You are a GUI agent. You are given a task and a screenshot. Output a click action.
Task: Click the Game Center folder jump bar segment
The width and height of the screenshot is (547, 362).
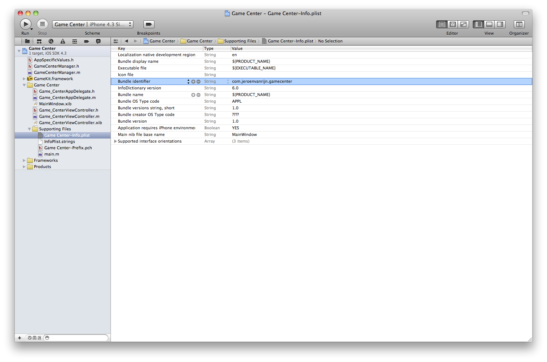(197, 41)
